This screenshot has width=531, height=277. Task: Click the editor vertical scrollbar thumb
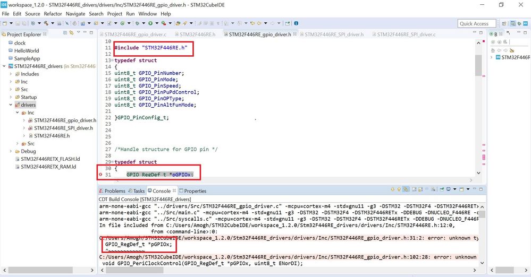[478, 65]
